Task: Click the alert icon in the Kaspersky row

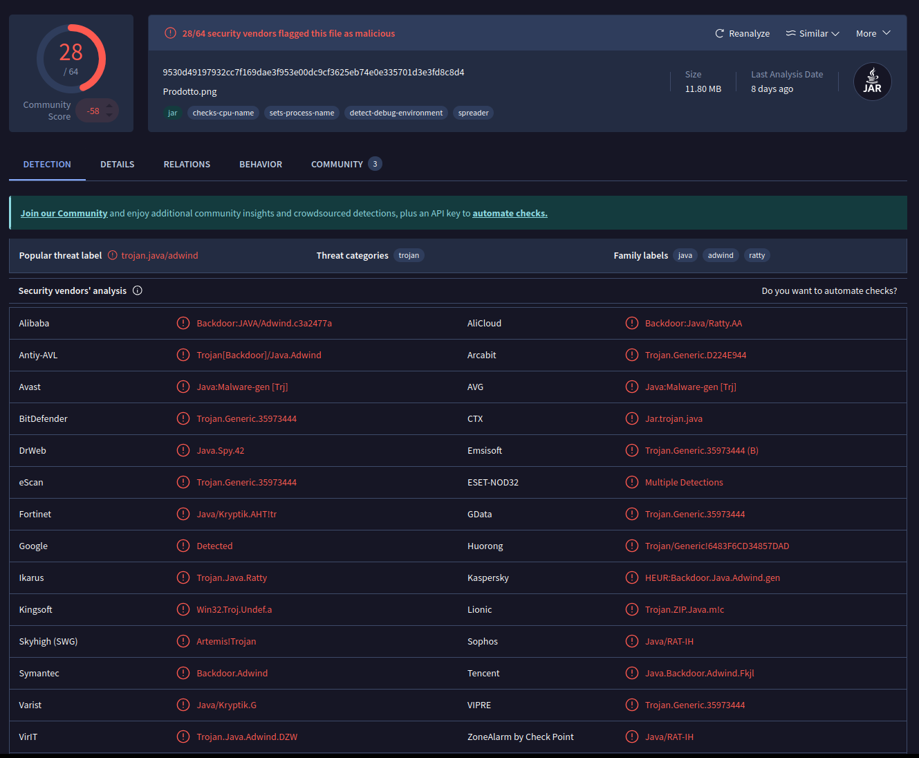Action: click(x=631, y=577)
